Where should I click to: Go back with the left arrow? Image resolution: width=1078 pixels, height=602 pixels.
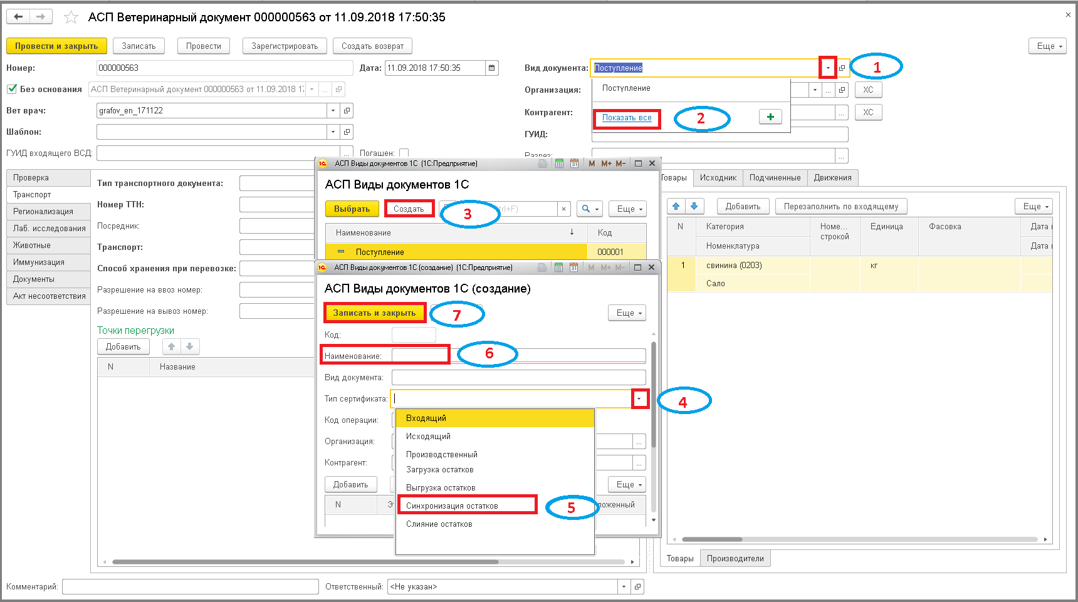click(19, 17)
